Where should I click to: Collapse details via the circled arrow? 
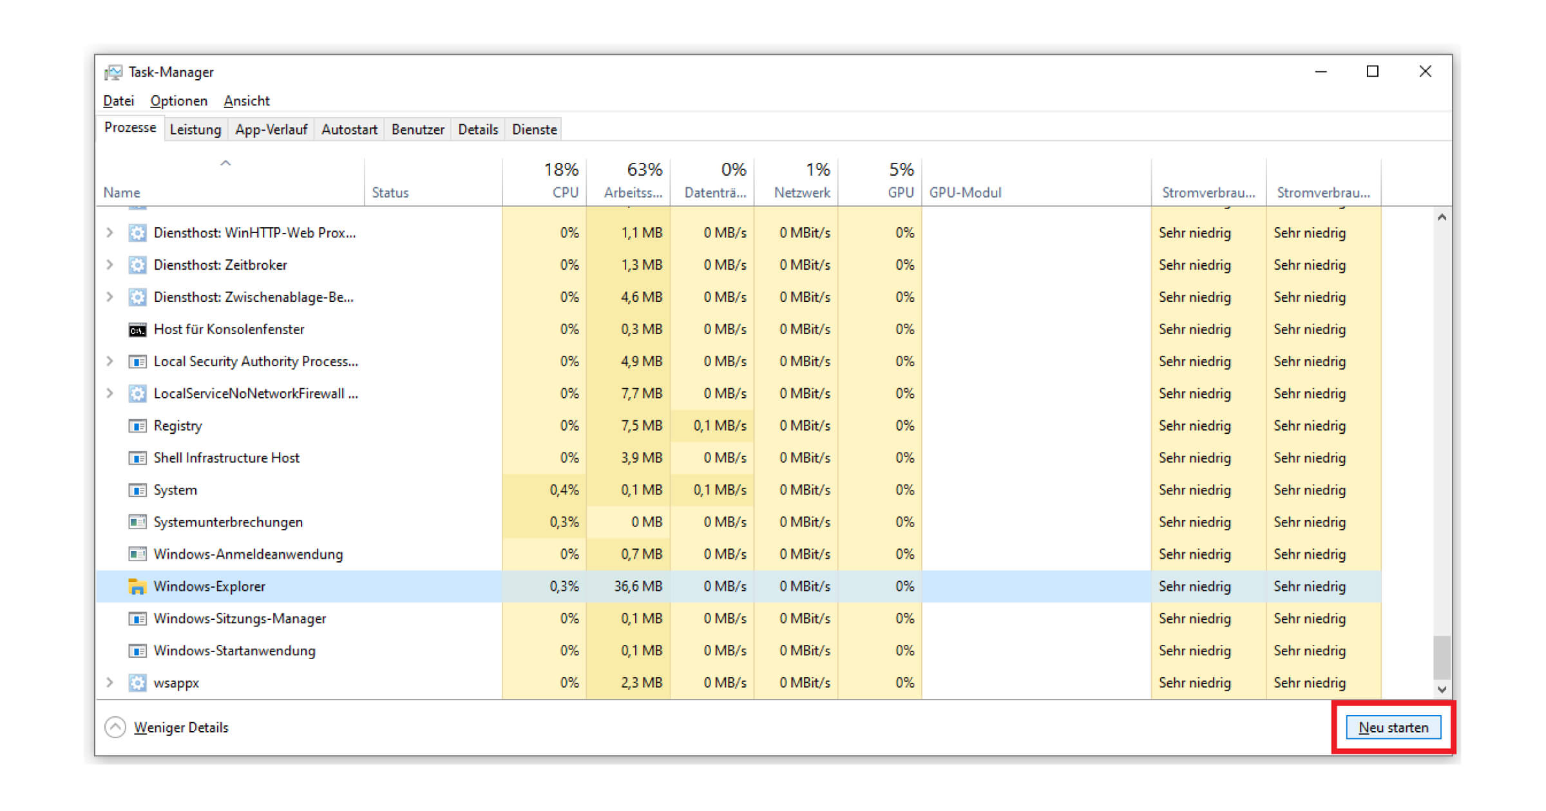115,727
